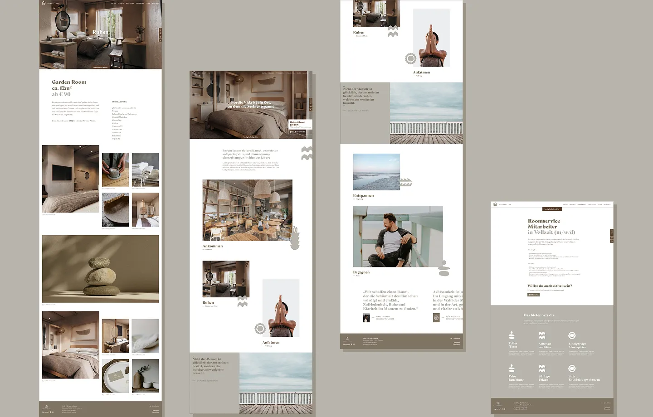Click the Entspannen seascape photo
Image resolution: width=653 pixels, height=417 pixels.
tap(376, 172)
